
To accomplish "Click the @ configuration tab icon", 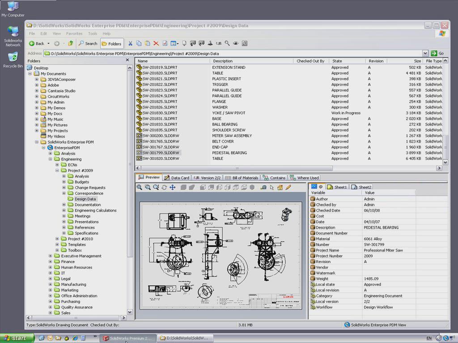I will [x=321, y=187].
